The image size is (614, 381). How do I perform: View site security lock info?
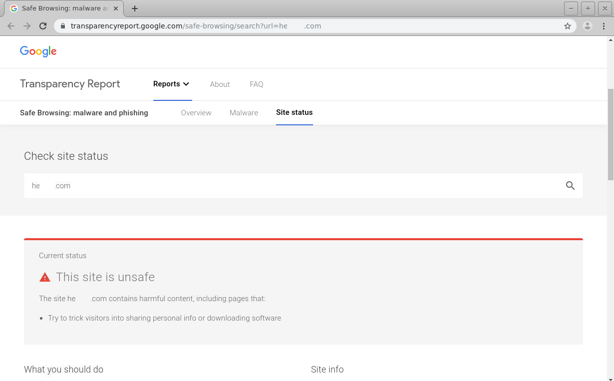(62, 26)
